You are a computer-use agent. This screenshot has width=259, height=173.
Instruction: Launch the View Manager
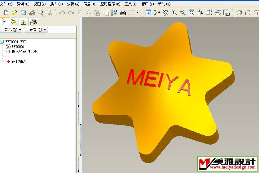(226, 13)
